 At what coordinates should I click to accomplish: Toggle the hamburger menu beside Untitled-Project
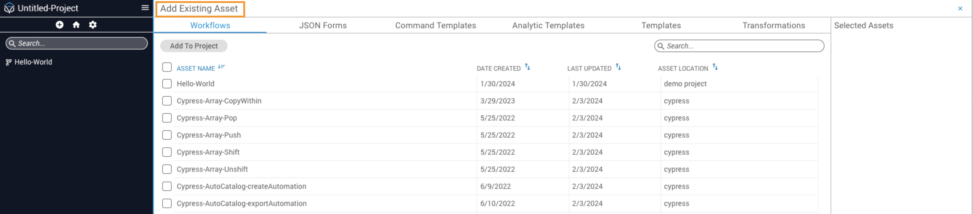pos(145,8)
